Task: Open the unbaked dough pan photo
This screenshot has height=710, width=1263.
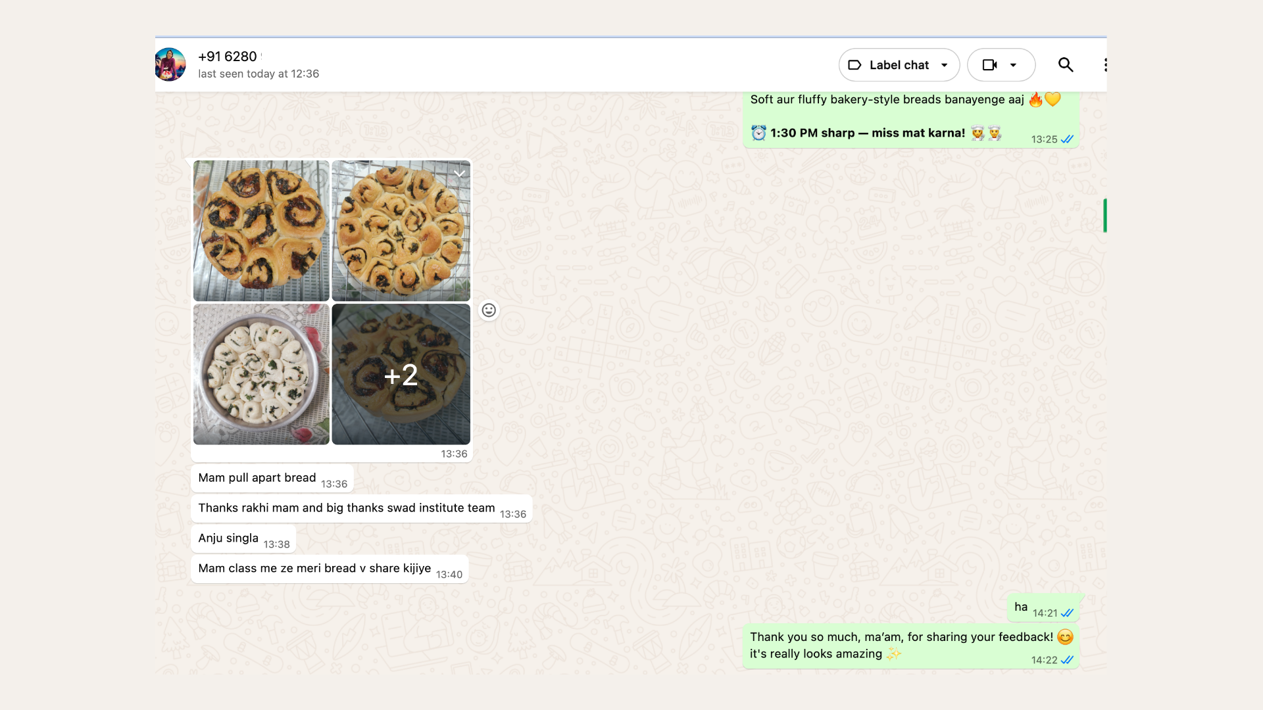Action: [x=261, y=374]
